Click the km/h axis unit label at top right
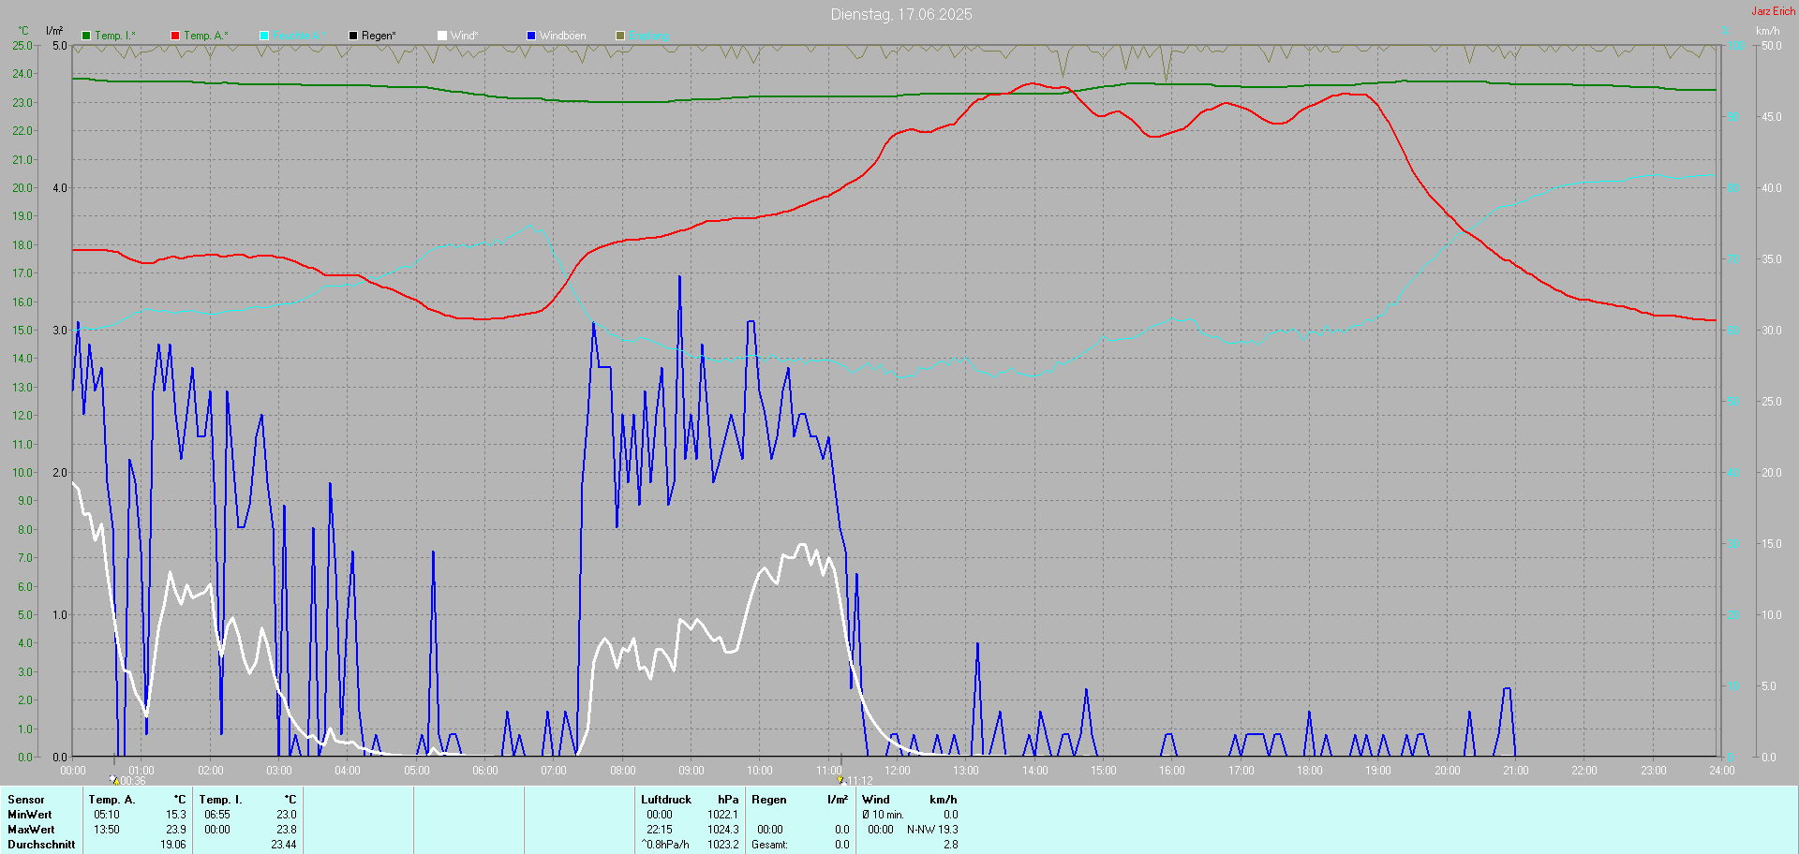Screen dimensions: 1799x854 [1768, 31]
